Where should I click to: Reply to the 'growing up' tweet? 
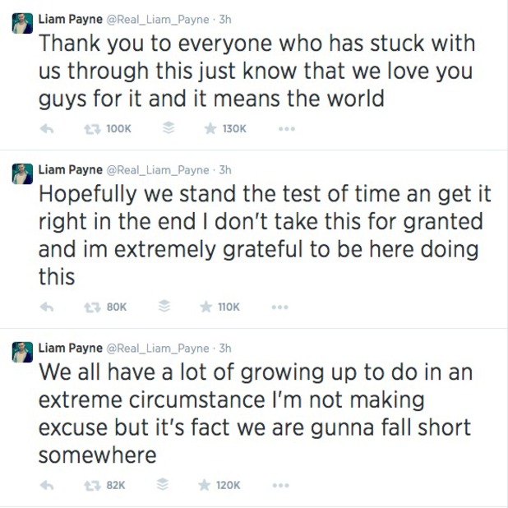pos(47,485)
